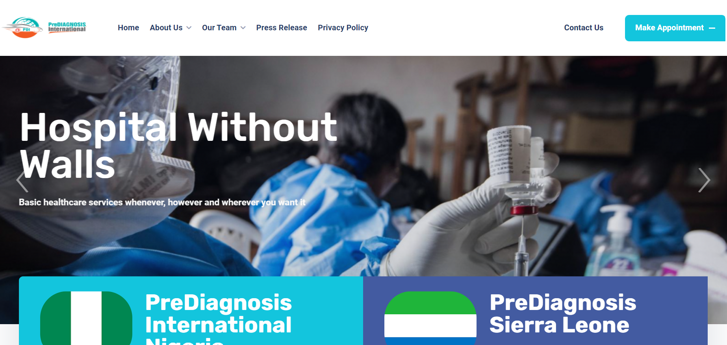Open the Press Release page
This screenshot has width=727, height=345.
(282, 28)
